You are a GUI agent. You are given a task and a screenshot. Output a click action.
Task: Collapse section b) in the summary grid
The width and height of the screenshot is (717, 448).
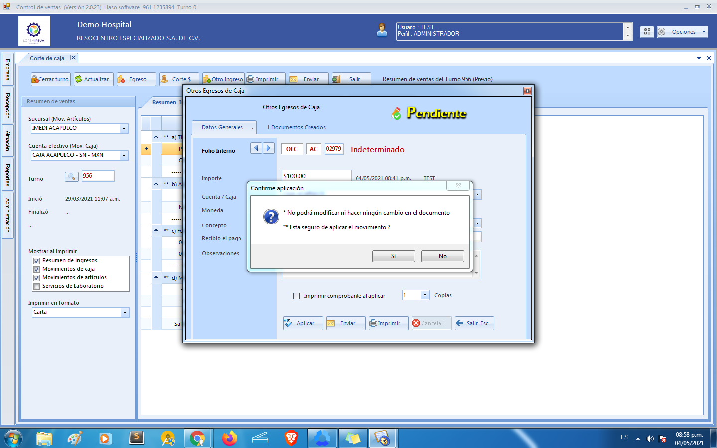pos(156,184)
